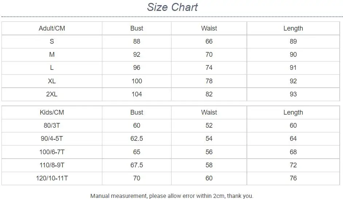Click the adult size 2XL cell
This screenshot has height=199, width=343.
coord(52,94)
